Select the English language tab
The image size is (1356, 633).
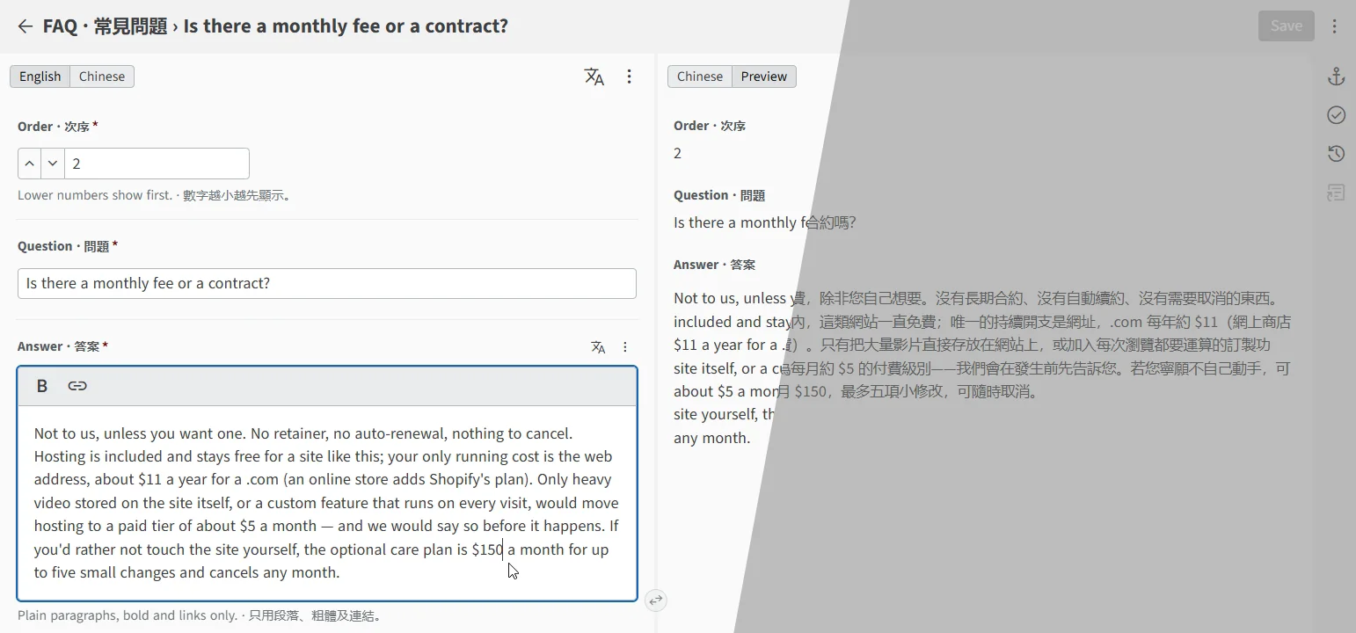(40, 76)
